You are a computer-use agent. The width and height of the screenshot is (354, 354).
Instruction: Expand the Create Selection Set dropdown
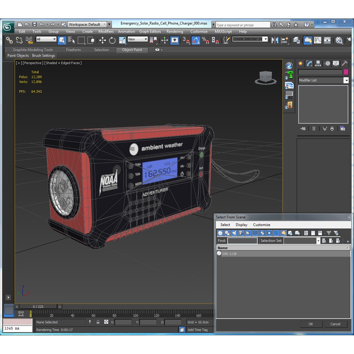point(266,39)
